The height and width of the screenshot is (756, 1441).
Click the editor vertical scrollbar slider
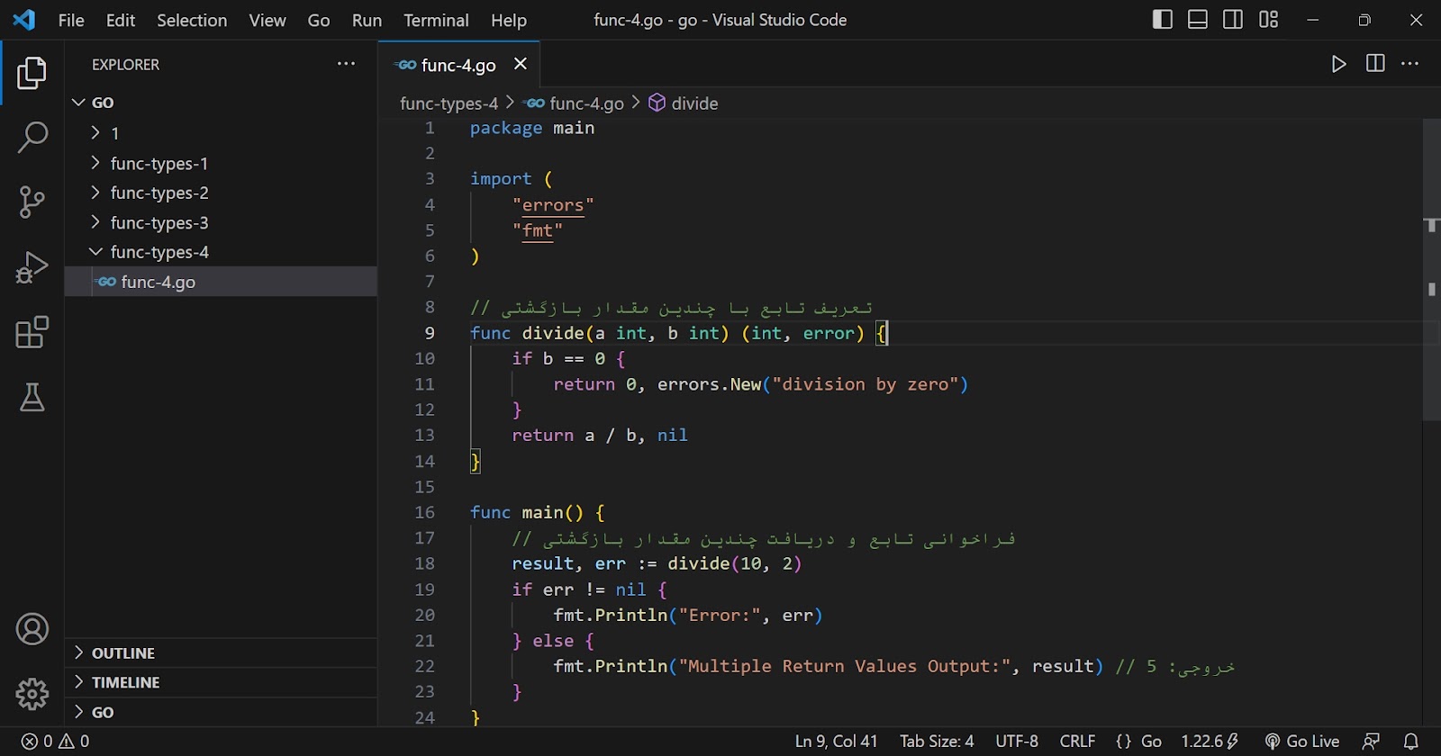pyautogui.click(x=1432, y=269)
